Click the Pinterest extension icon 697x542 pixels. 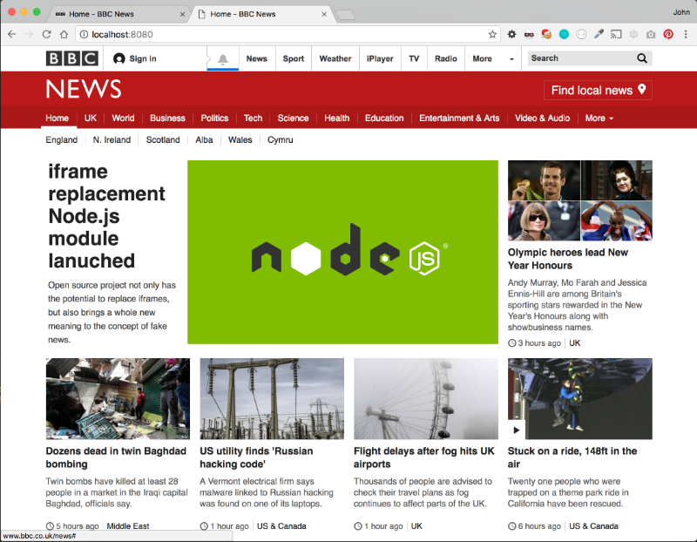(x=668, y=34)
